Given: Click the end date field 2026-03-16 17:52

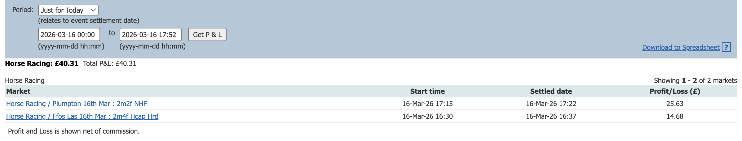Looking at the screenshot, I should click(x=150, y=35).
